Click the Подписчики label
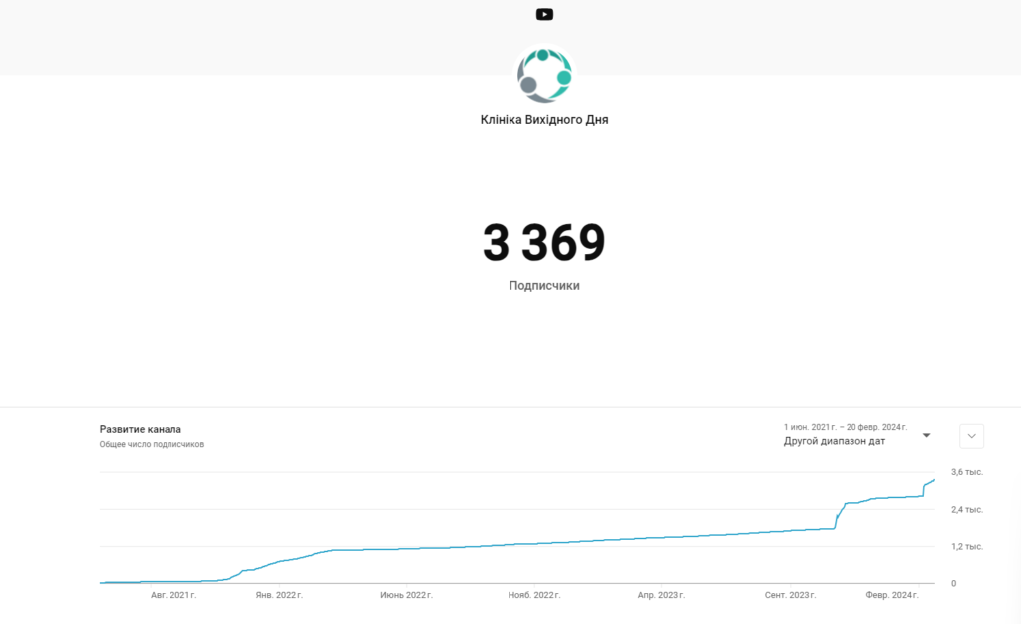 point(544,286)
